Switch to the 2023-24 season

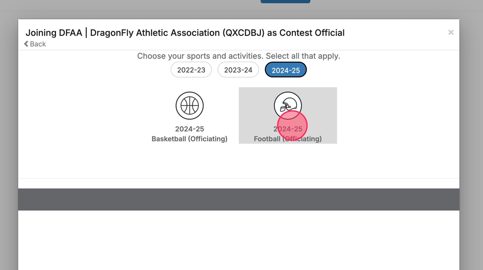pyautogui.click(x=238, y=70)
